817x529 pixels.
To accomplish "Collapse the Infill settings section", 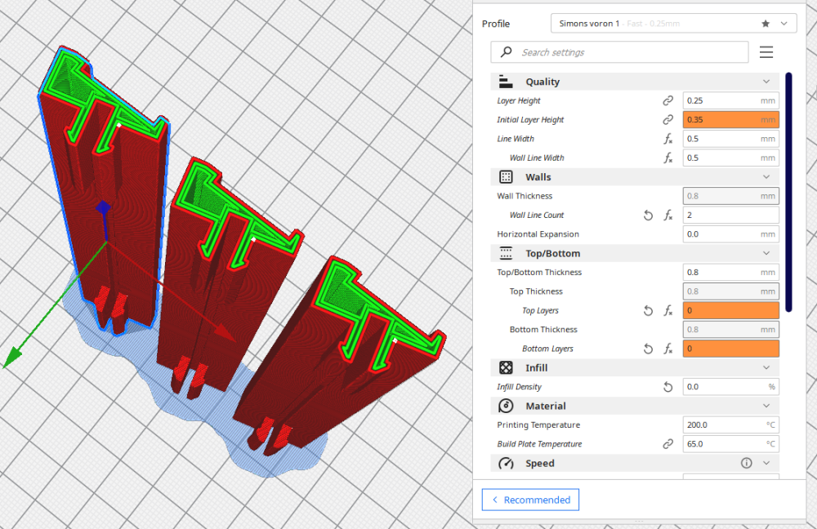I will click(766, 367).
